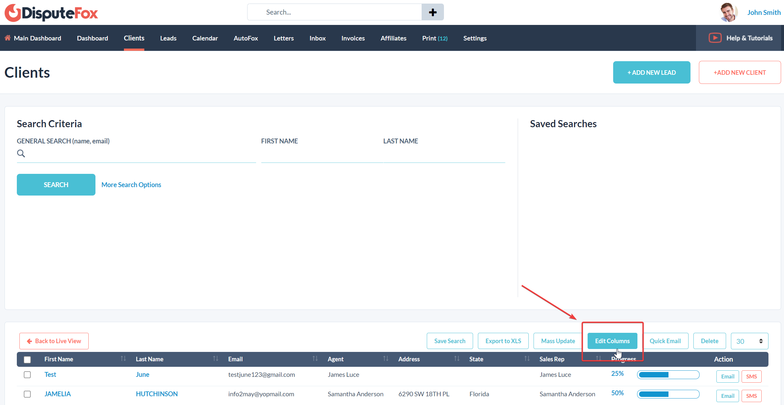Click the Help & Tutorials video icon
The width and height of the screenshot is (784, 405).
point(715,38)
